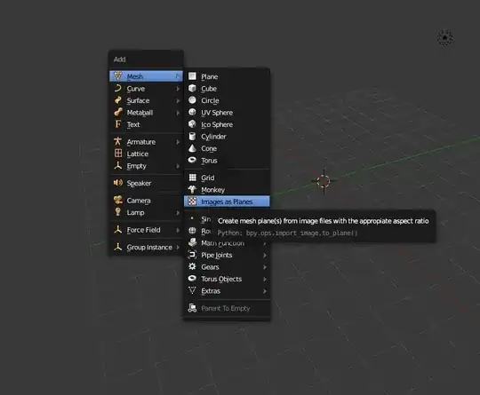The width and height of the screenshot is (480, 395).
Task: Click the UV Sphere icon
Action: [192, 112]
